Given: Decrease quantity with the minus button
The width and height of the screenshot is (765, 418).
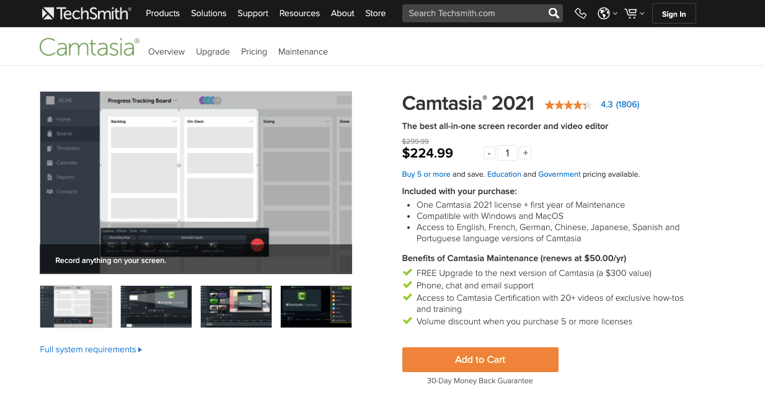Looking at the screenshot, I should click(489, 153).
